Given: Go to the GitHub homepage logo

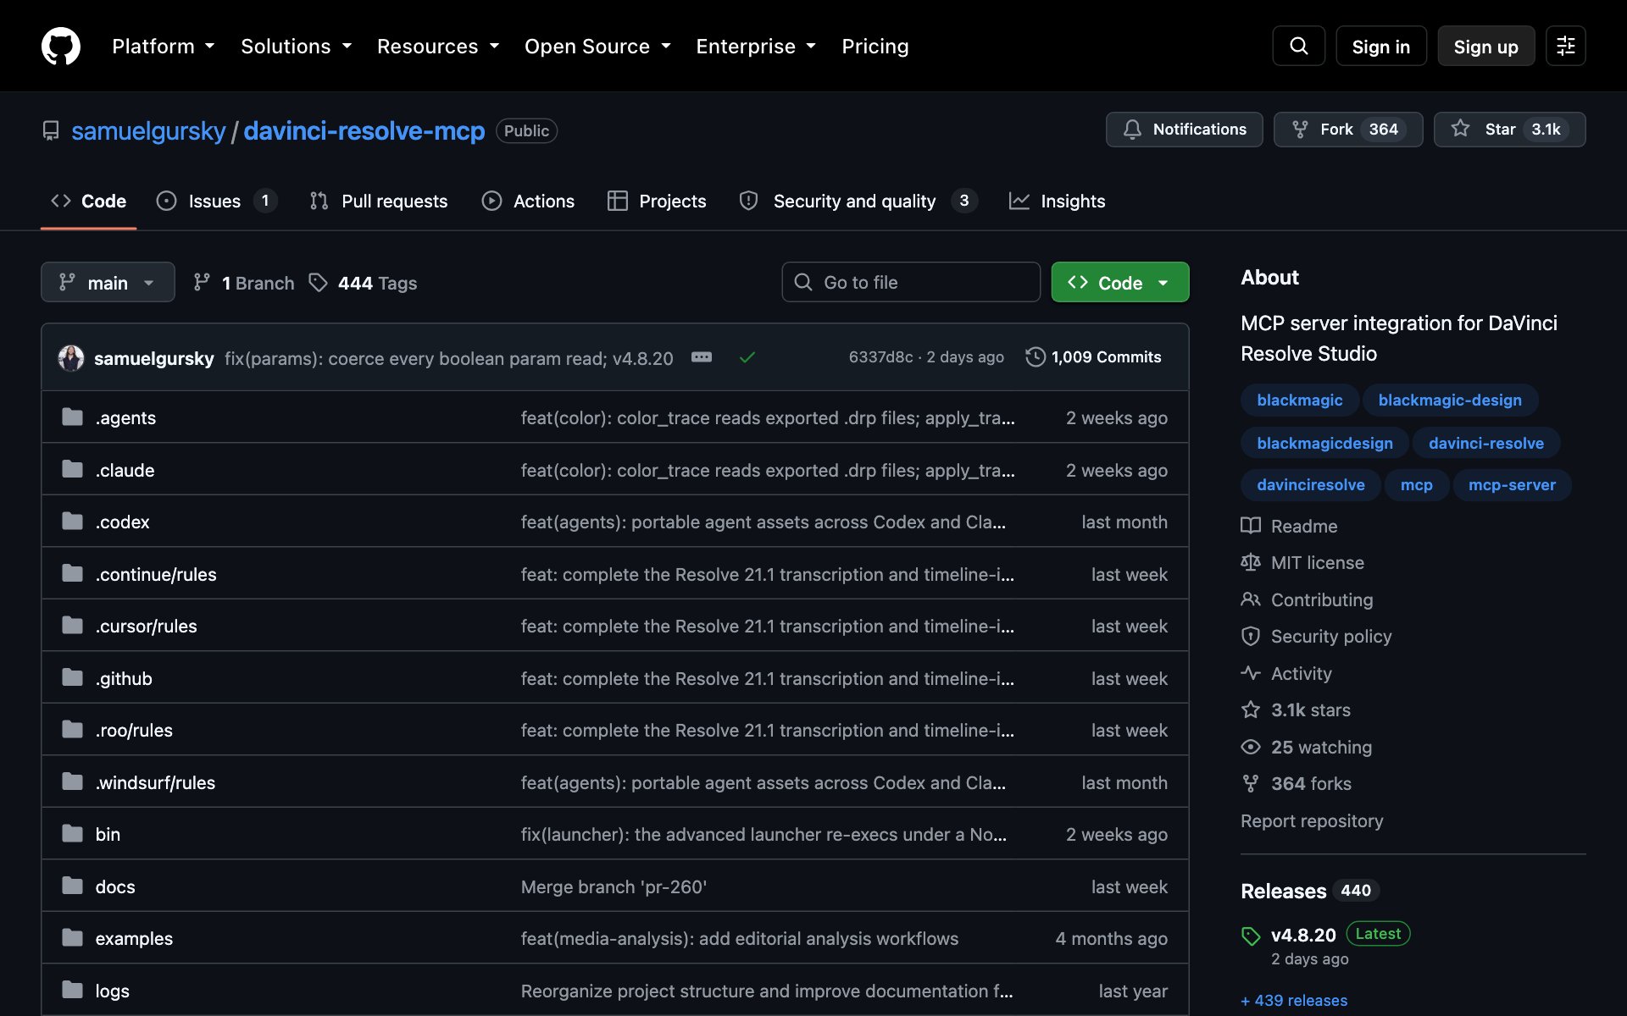Looking at the screenshot, I should coord(61,46).
